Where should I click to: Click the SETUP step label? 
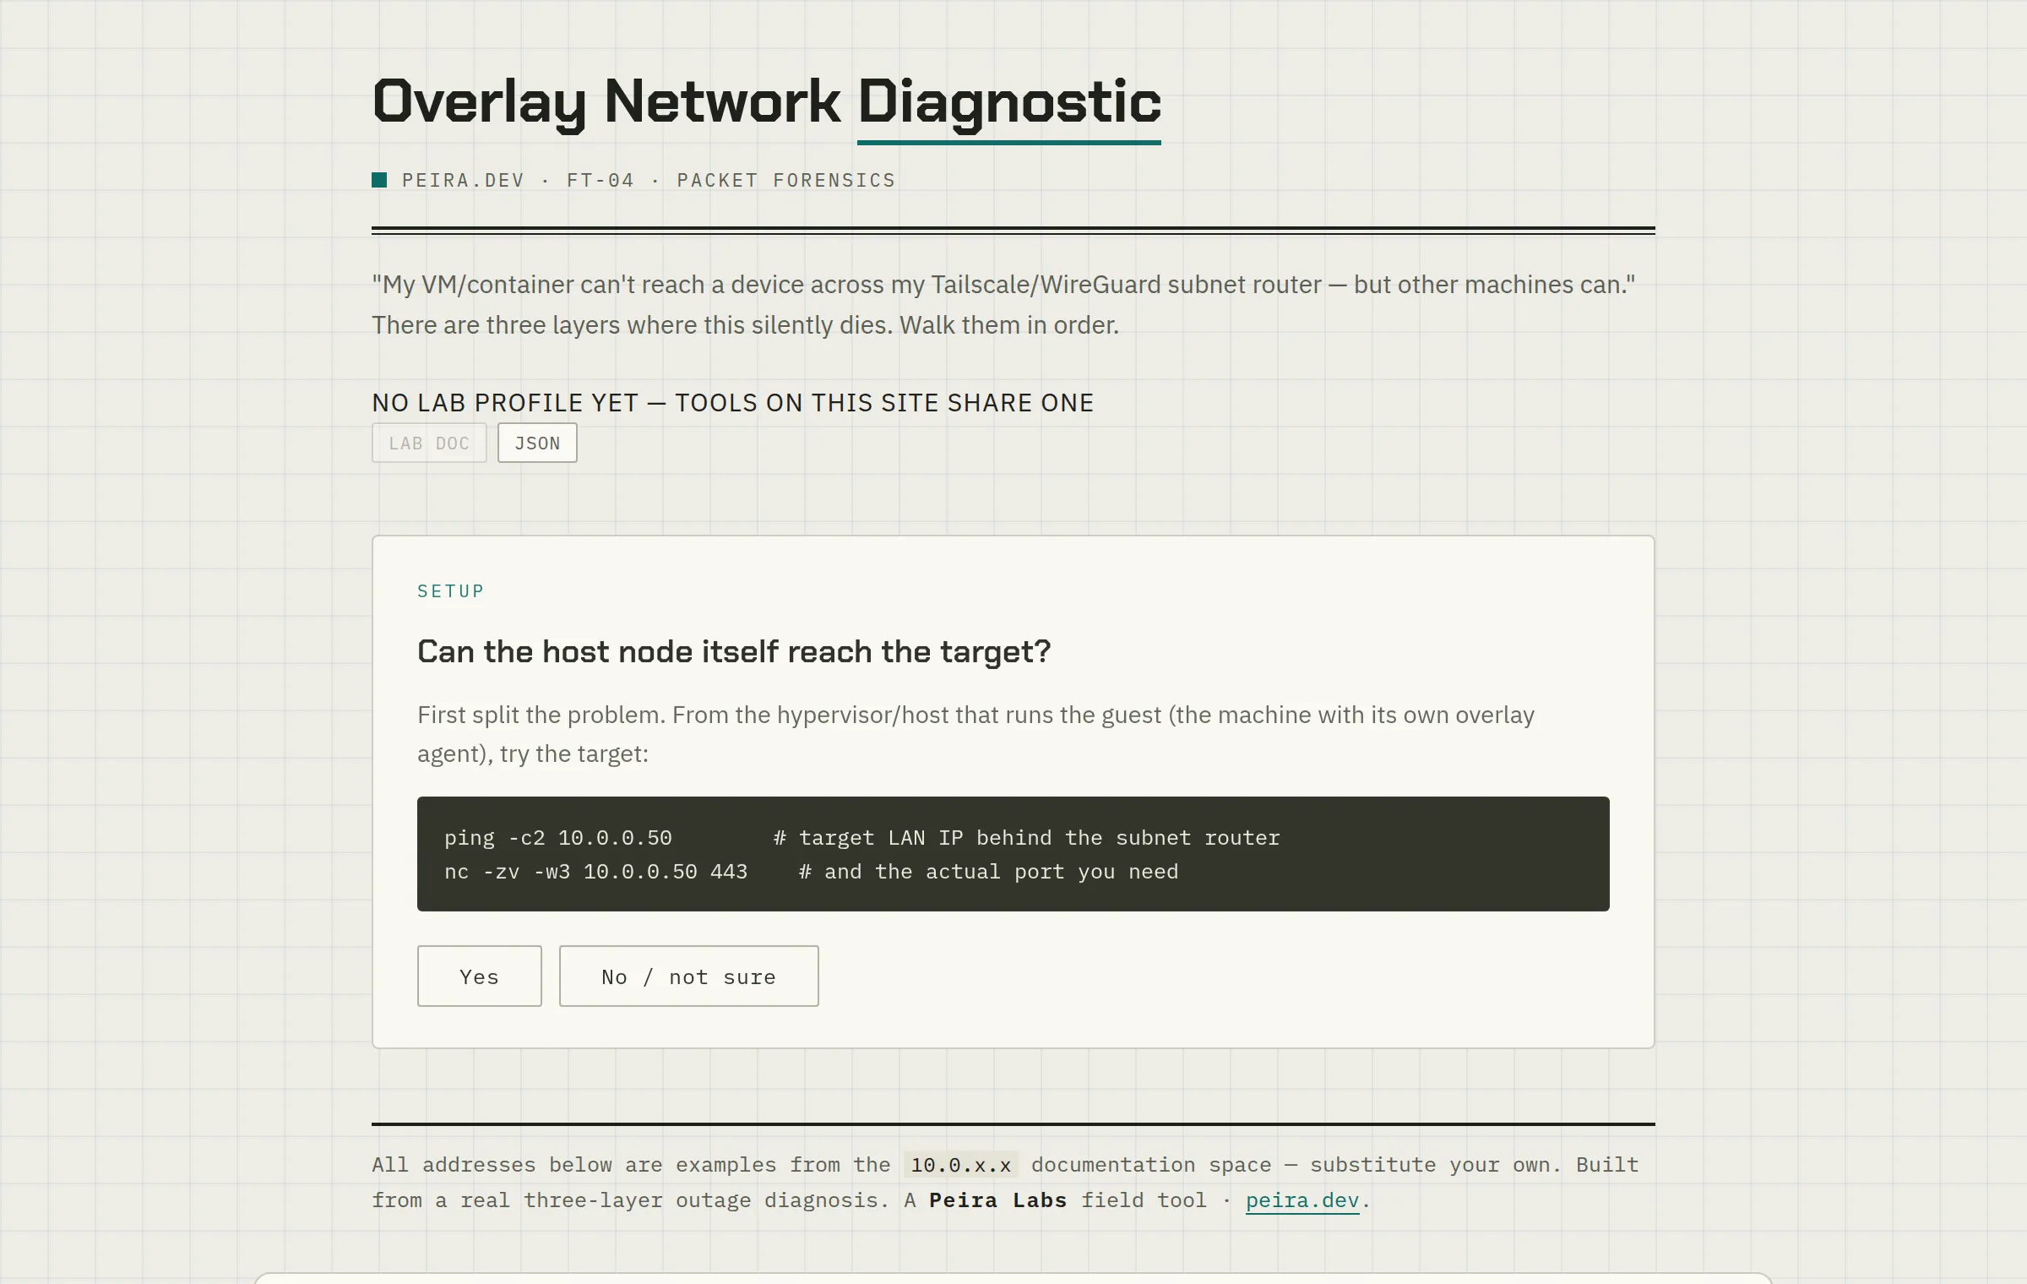(451, 591)
